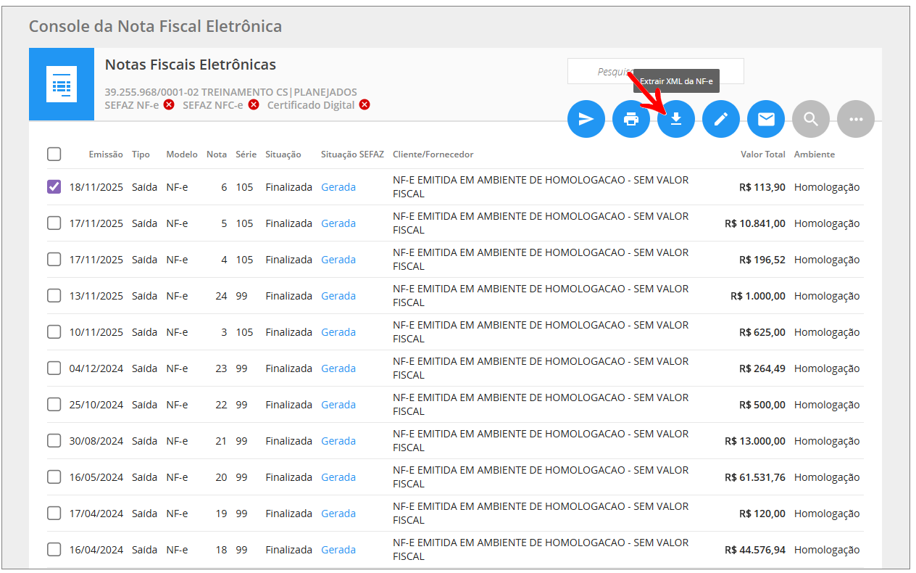Check the 25/10/2024 note 22 checkbox
The image size is (916, 573).
54,405
